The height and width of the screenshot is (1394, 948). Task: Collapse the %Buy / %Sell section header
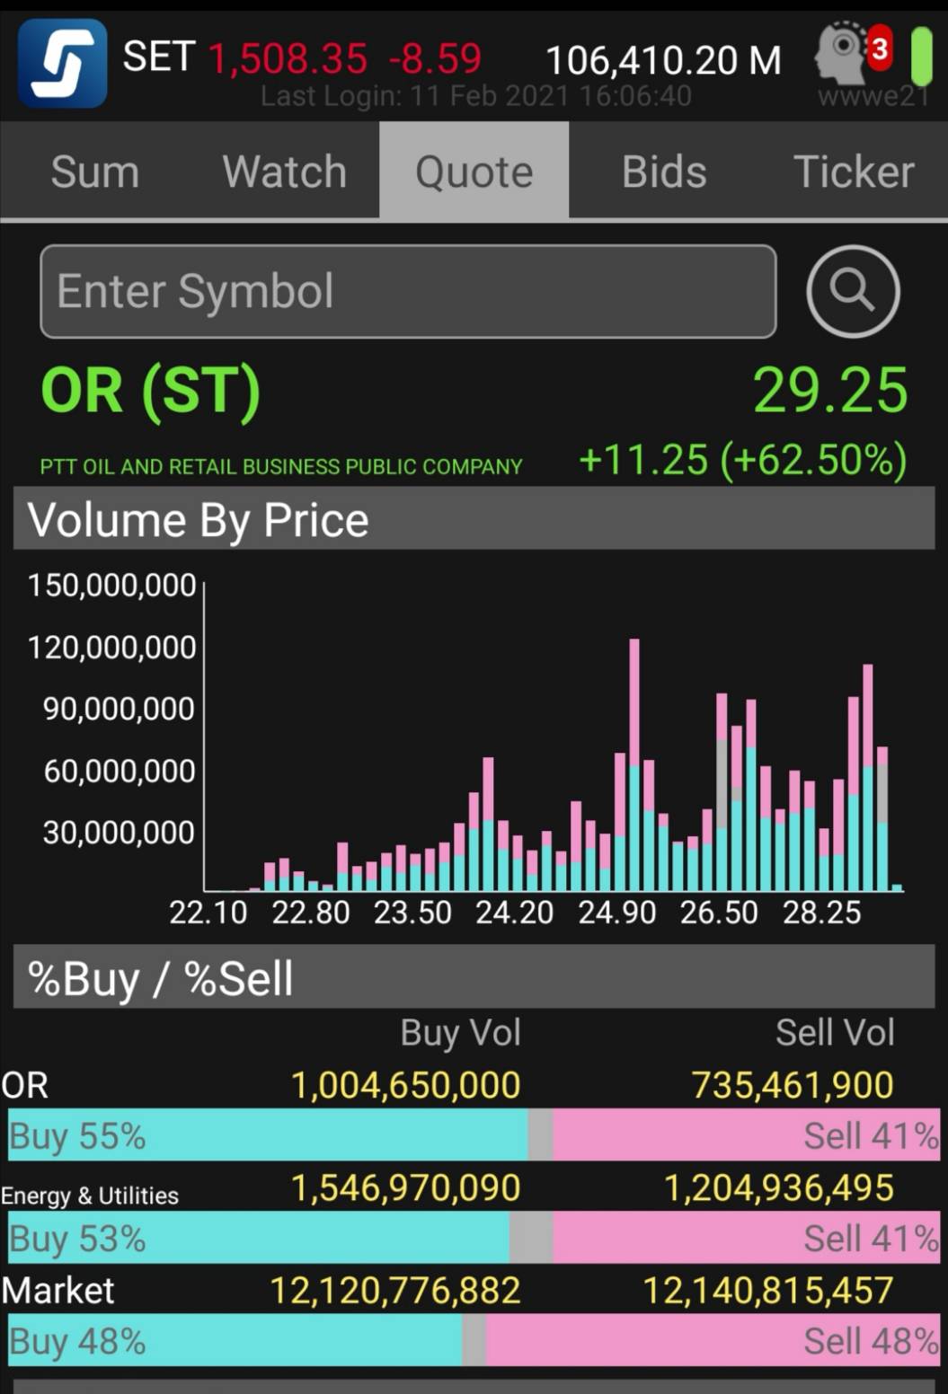point(474,977)
